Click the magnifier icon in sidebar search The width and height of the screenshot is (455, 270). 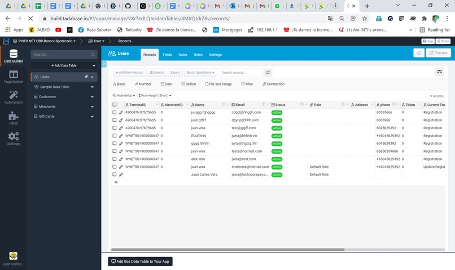(93, 55)
